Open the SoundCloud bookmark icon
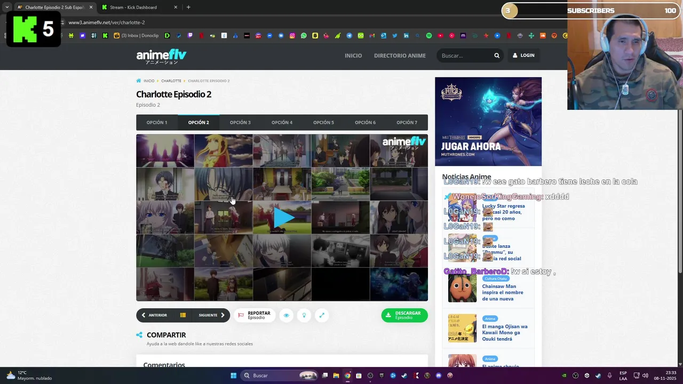The image size is (683, 384). (x=542, y=36)
